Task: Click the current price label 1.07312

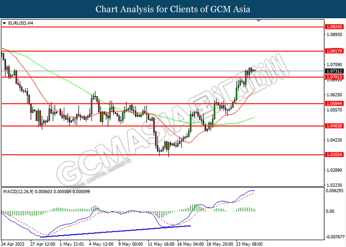Action: [x=334, y=71]
